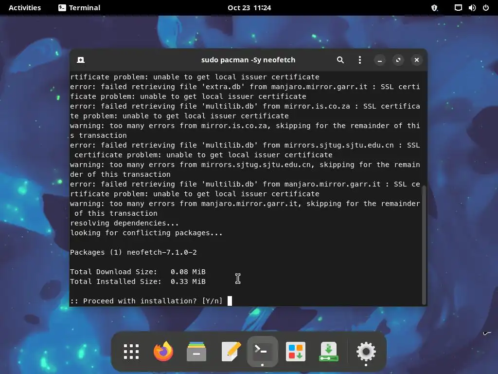This screenshot has height=374, width=498.
Task: Click the 'Proceed with installation? [Y/n]' prompt
Action: coord(146,301)
